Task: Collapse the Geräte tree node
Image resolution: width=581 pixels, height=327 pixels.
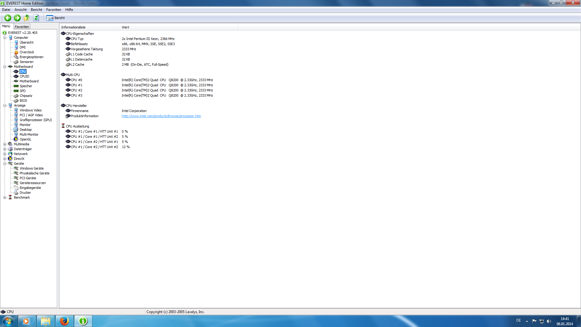Action: coord(5,163)
